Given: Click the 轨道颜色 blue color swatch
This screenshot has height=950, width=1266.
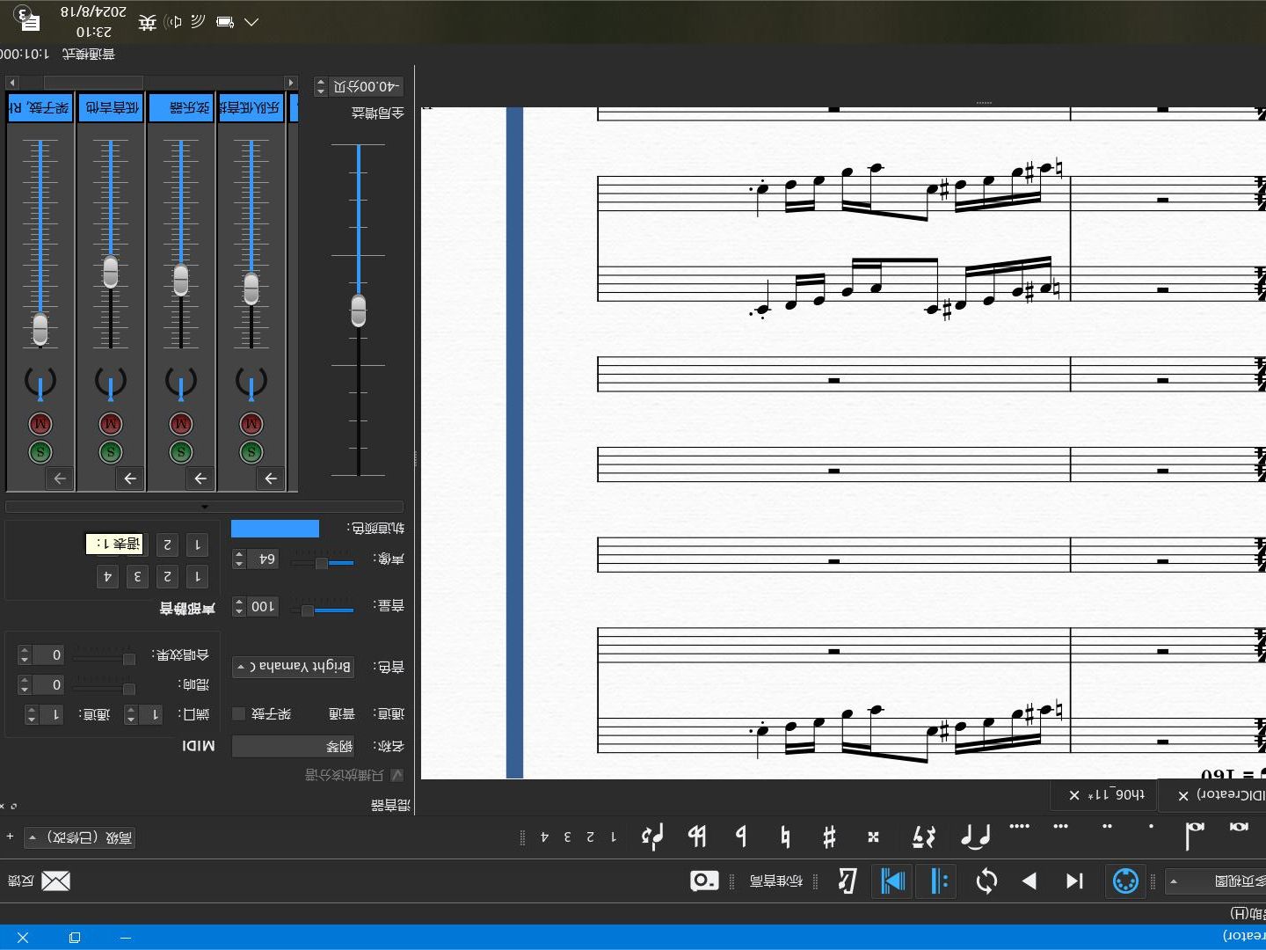Looking at the screenshot, I should coord(275,528).
